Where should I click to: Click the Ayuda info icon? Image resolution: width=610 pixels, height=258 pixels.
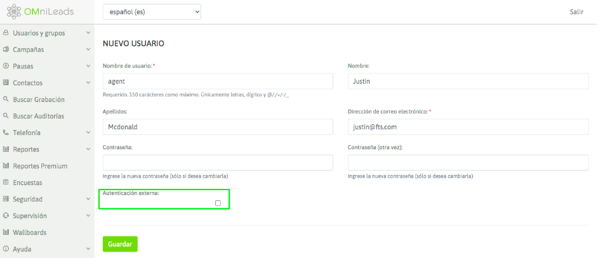tap(6, 249)
